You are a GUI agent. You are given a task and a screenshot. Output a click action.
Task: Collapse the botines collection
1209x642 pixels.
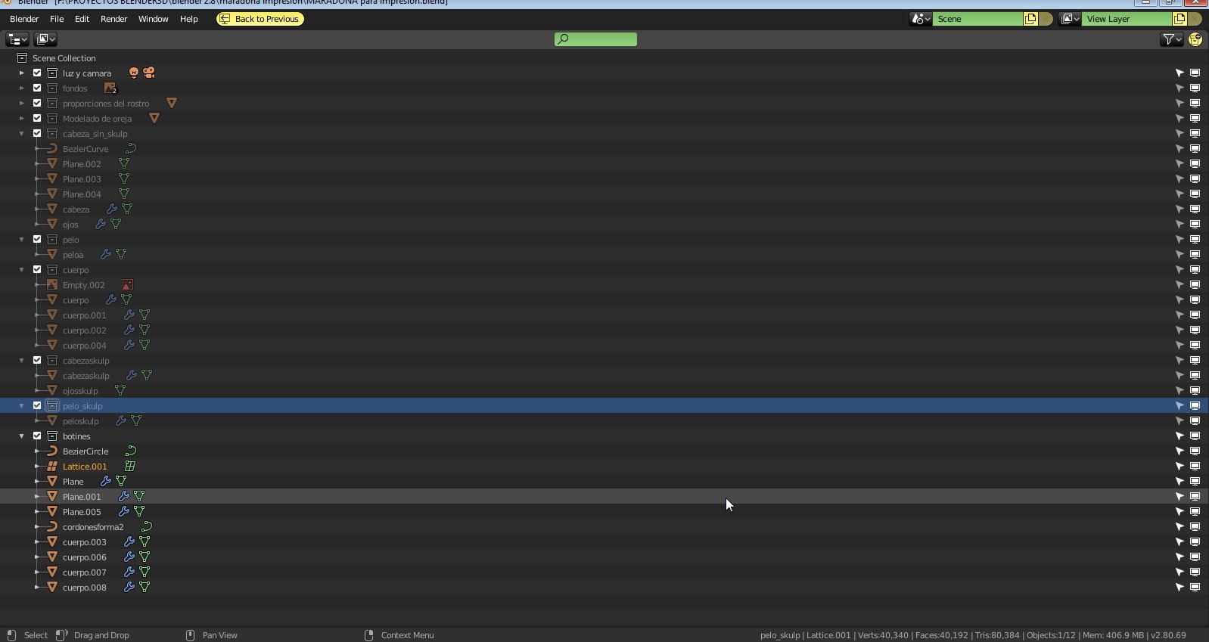pos(22,436)
